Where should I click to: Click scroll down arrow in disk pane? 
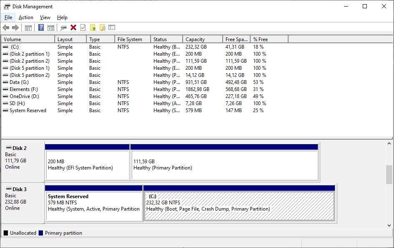(389, 225)
